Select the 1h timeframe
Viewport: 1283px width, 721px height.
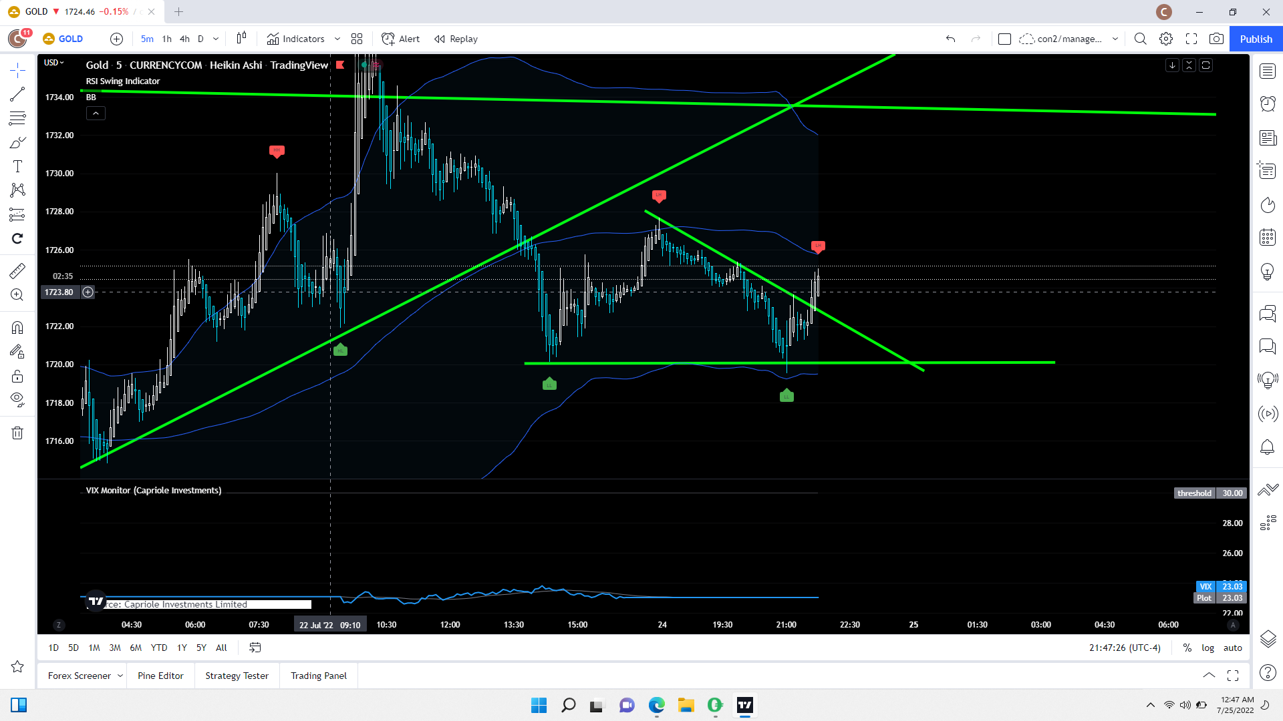[x=166, y=39]
